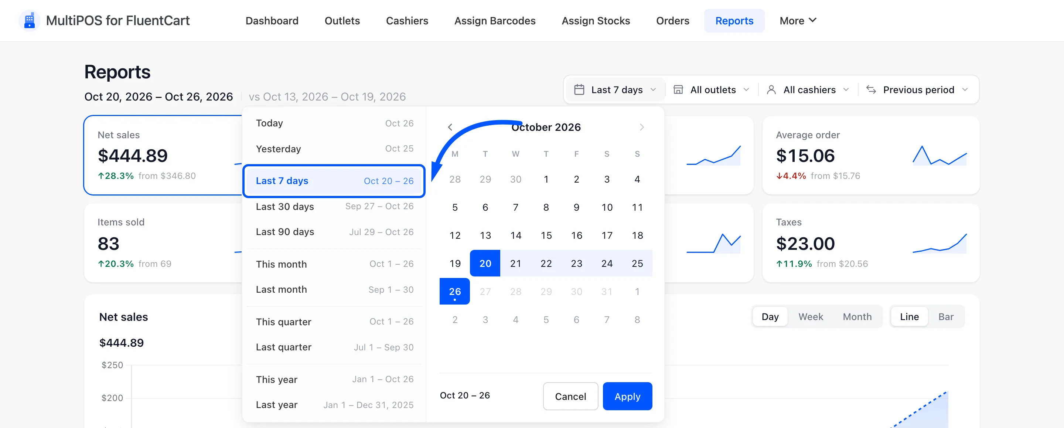
Task: Open the All outlets dropdown
Action: [712, 90]
